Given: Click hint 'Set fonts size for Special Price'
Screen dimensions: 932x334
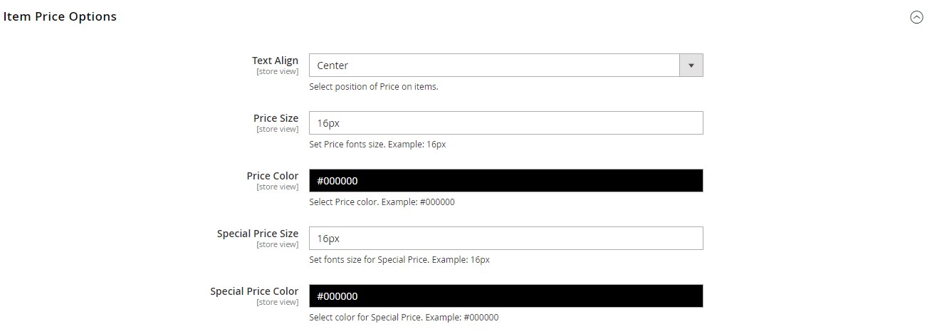Looking at the screenshot, I should pyautogui.click(x=399, y=260).
